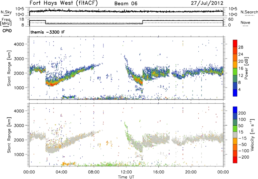Screen dimensions: 258x179
Task: Click the power panel 'Slant Range [km]' label
Action: coord(9,68)
